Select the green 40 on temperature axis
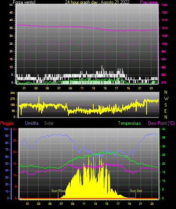The height and width of the screenshot is (209, 176). pos(164,129)
